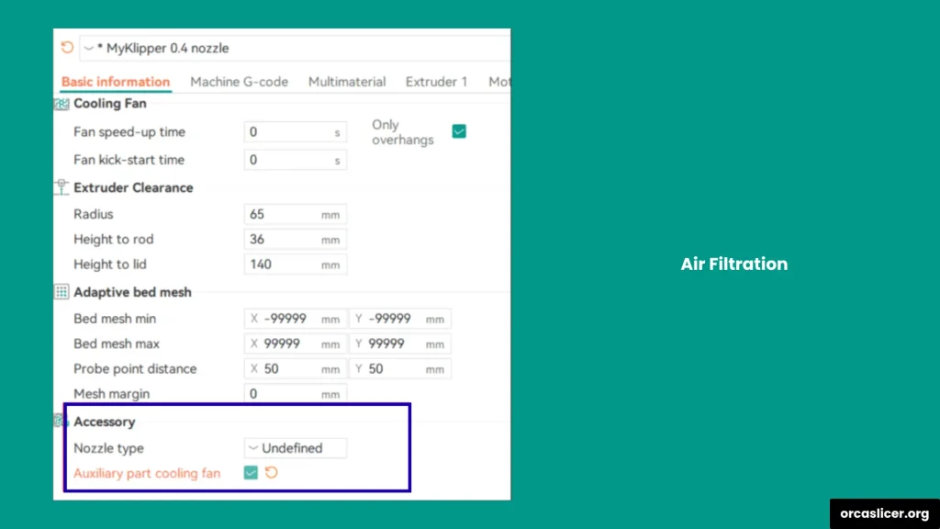Click the teal Cooling Fan header icon graphic
Image resolution: width=940 pixels, height=529 pixels.
(61, 103)
